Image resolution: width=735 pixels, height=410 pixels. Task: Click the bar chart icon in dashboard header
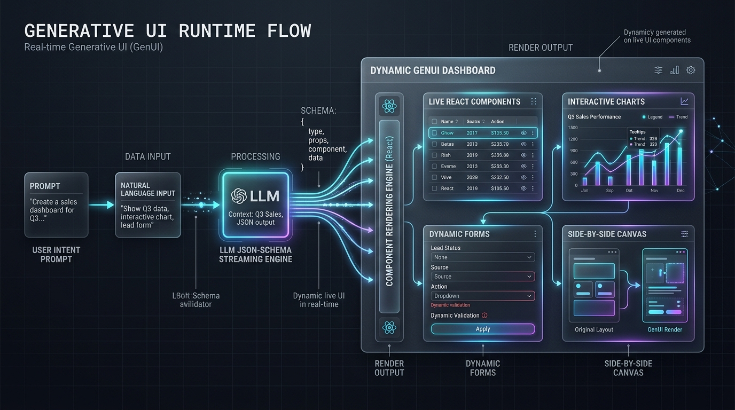(675, 70)
